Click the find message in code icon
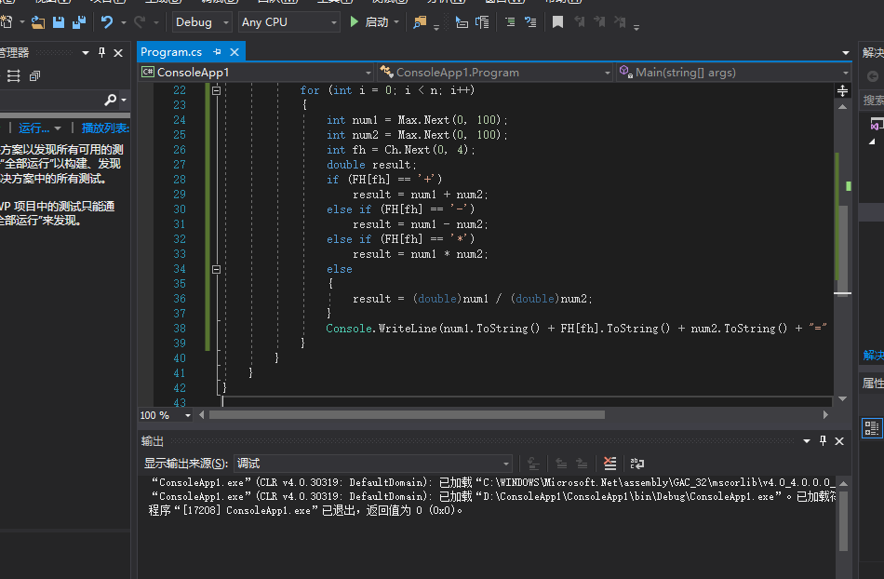884x579 pixels. (533, 464)
